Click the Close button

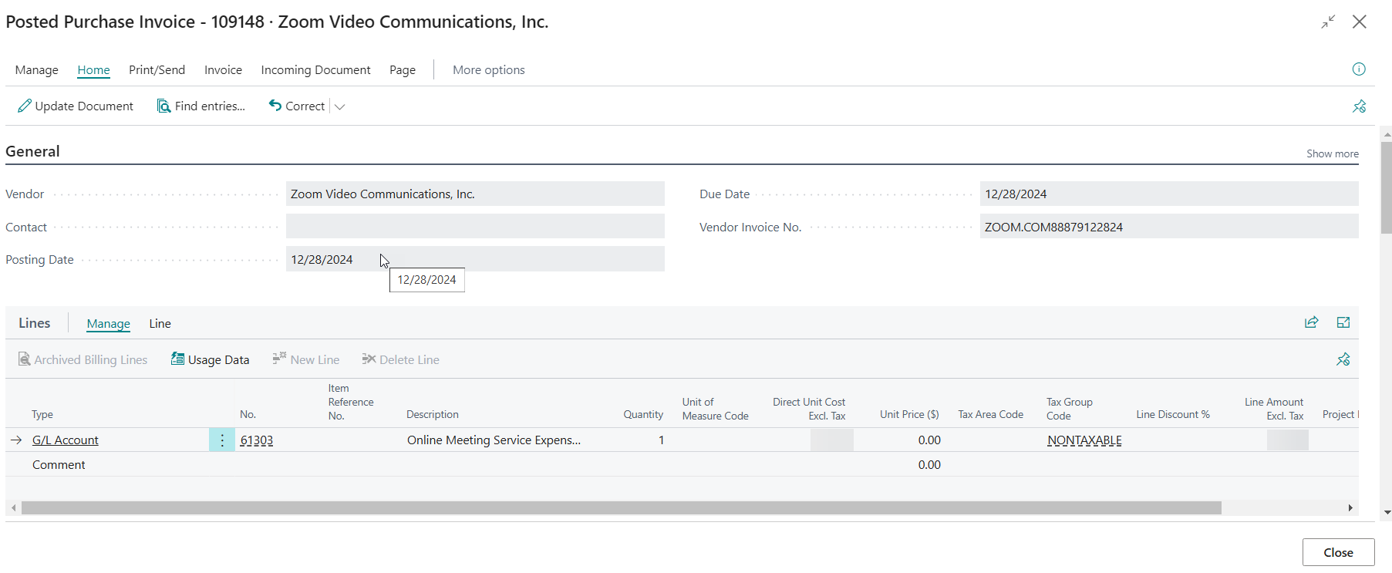tap(1338, 552)
